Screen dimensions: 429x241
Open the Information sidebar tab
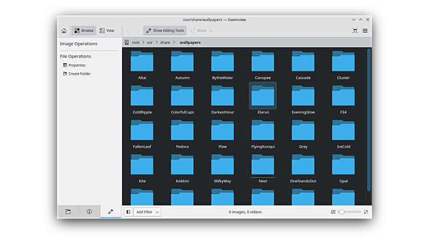89,211
